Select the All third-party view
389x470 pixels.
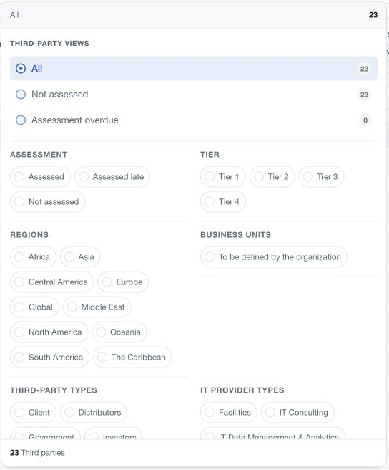[x=194, y=69]
